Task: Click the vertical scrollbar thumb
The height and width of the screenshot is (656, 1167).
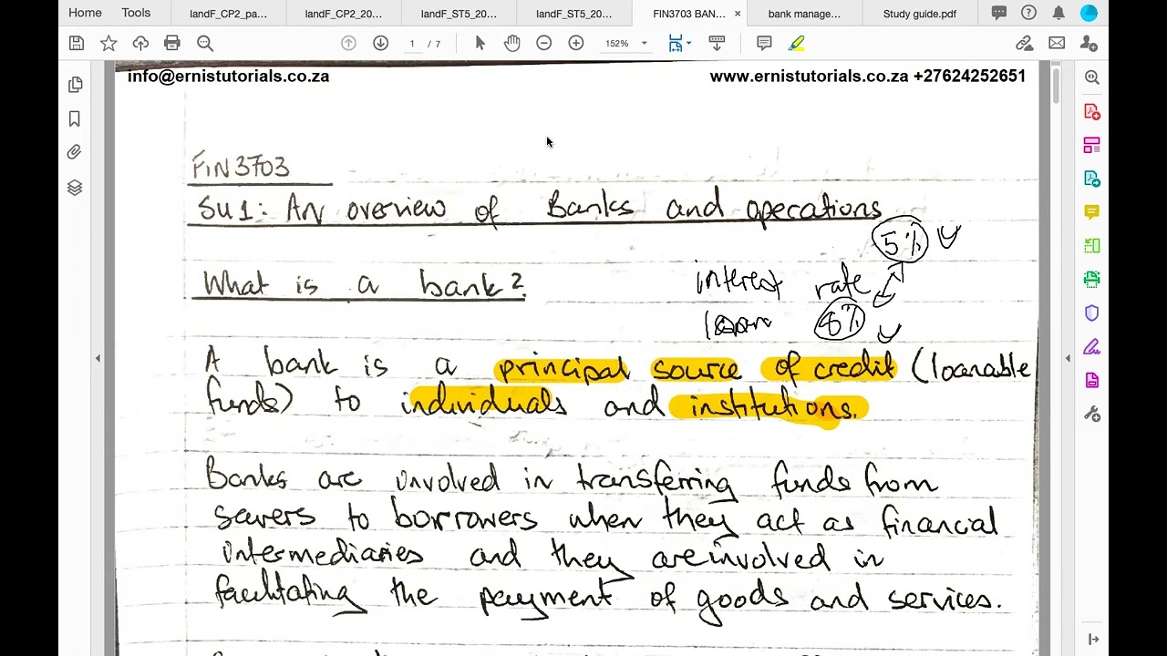Action: point(1056,85)
